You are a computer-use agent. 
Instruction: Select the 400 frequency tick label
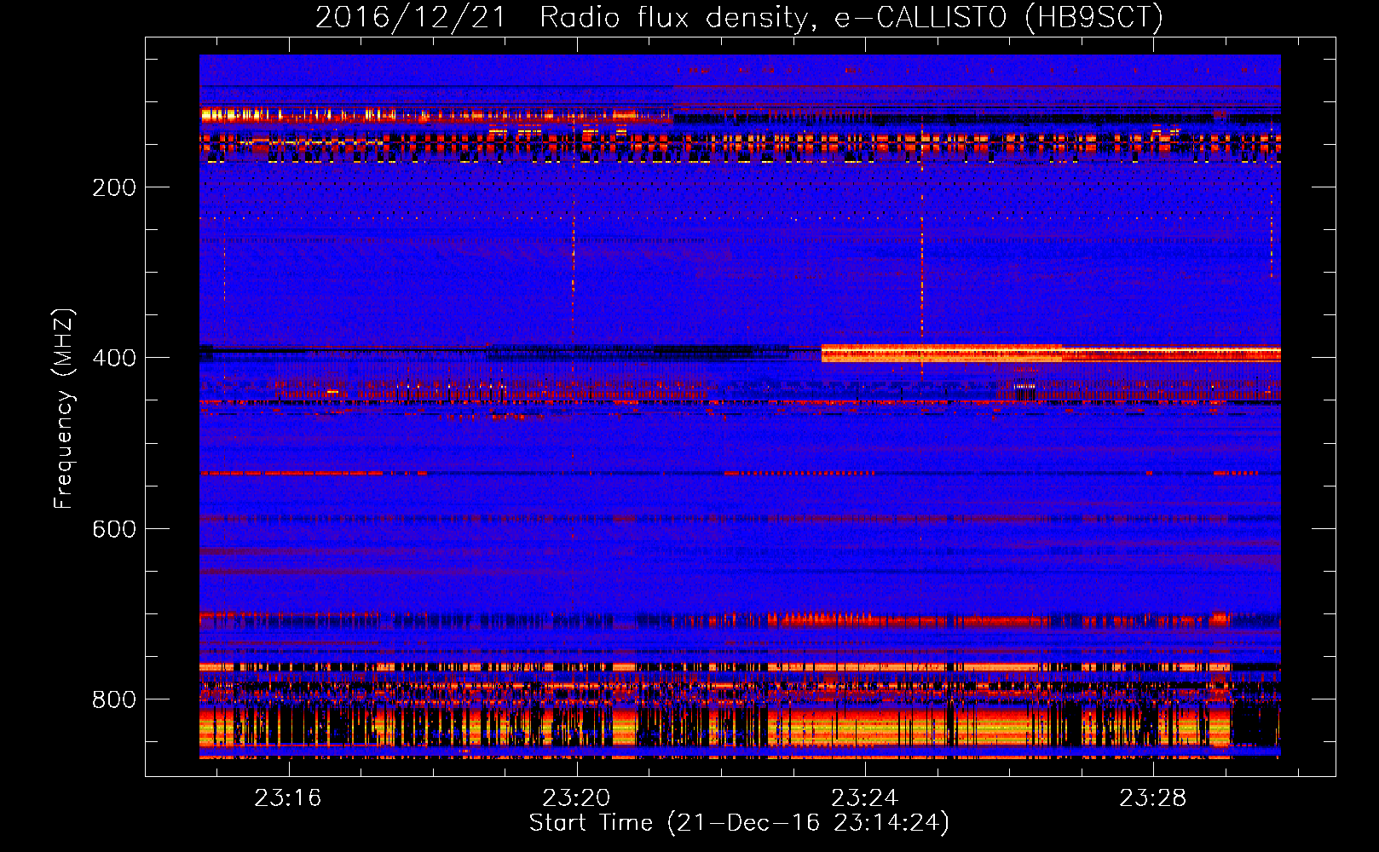(114, 358)
